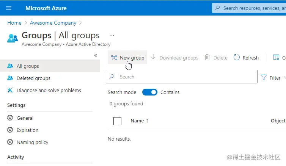286x166 pixels.
Task: Open the ellipsis more options
Action: point(112,35)
